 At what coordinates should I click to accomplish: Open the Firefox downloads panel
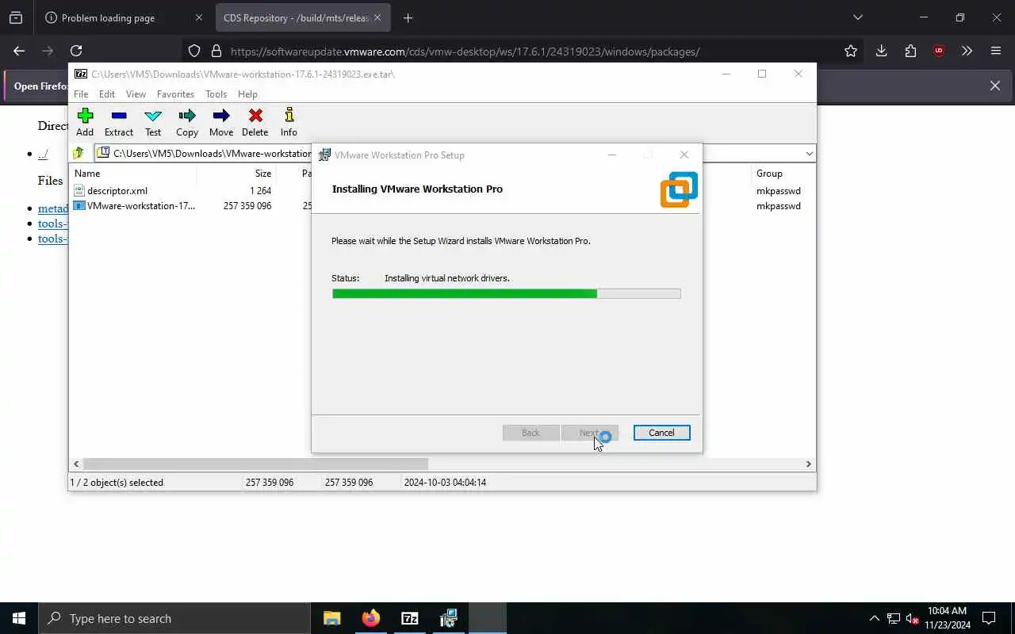[881, 51]
